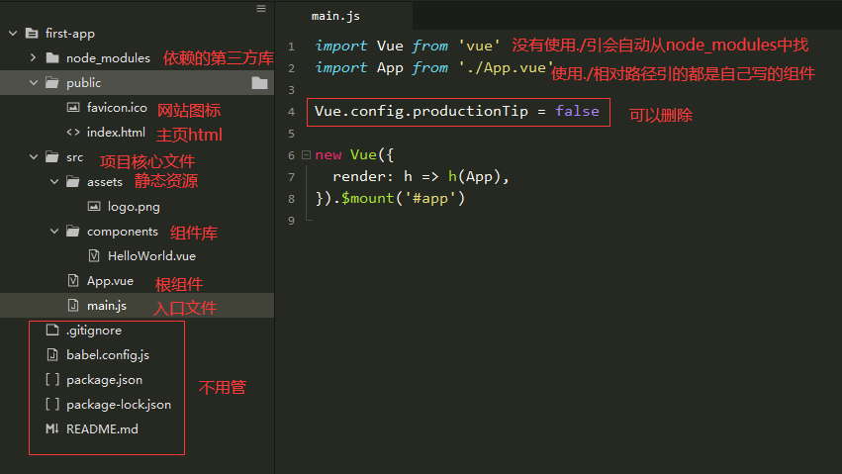Toggle the code fold marker on line 6
Screen dimensions: 842x474
click(306, 154)
